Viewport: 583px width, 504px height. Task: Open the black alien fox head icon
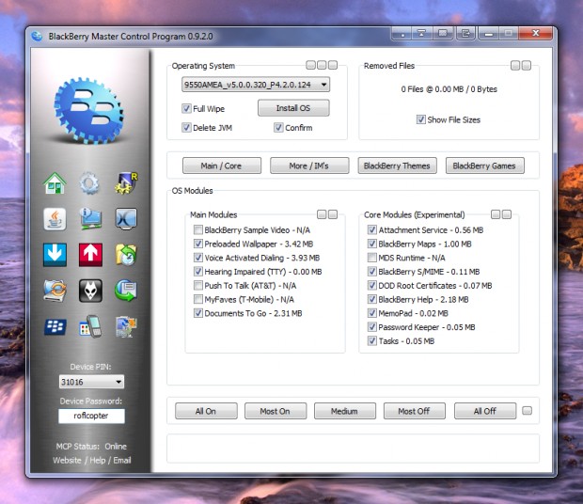coord(90,291)
